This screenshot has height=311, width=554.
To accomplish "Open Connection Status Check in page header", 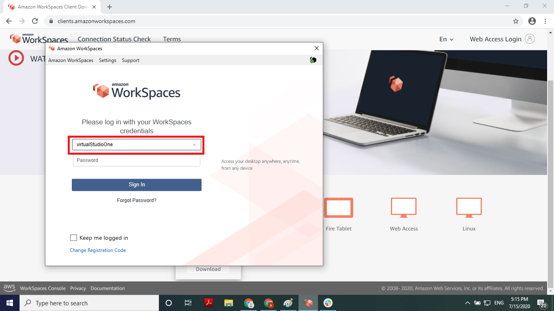I will 114,39.
